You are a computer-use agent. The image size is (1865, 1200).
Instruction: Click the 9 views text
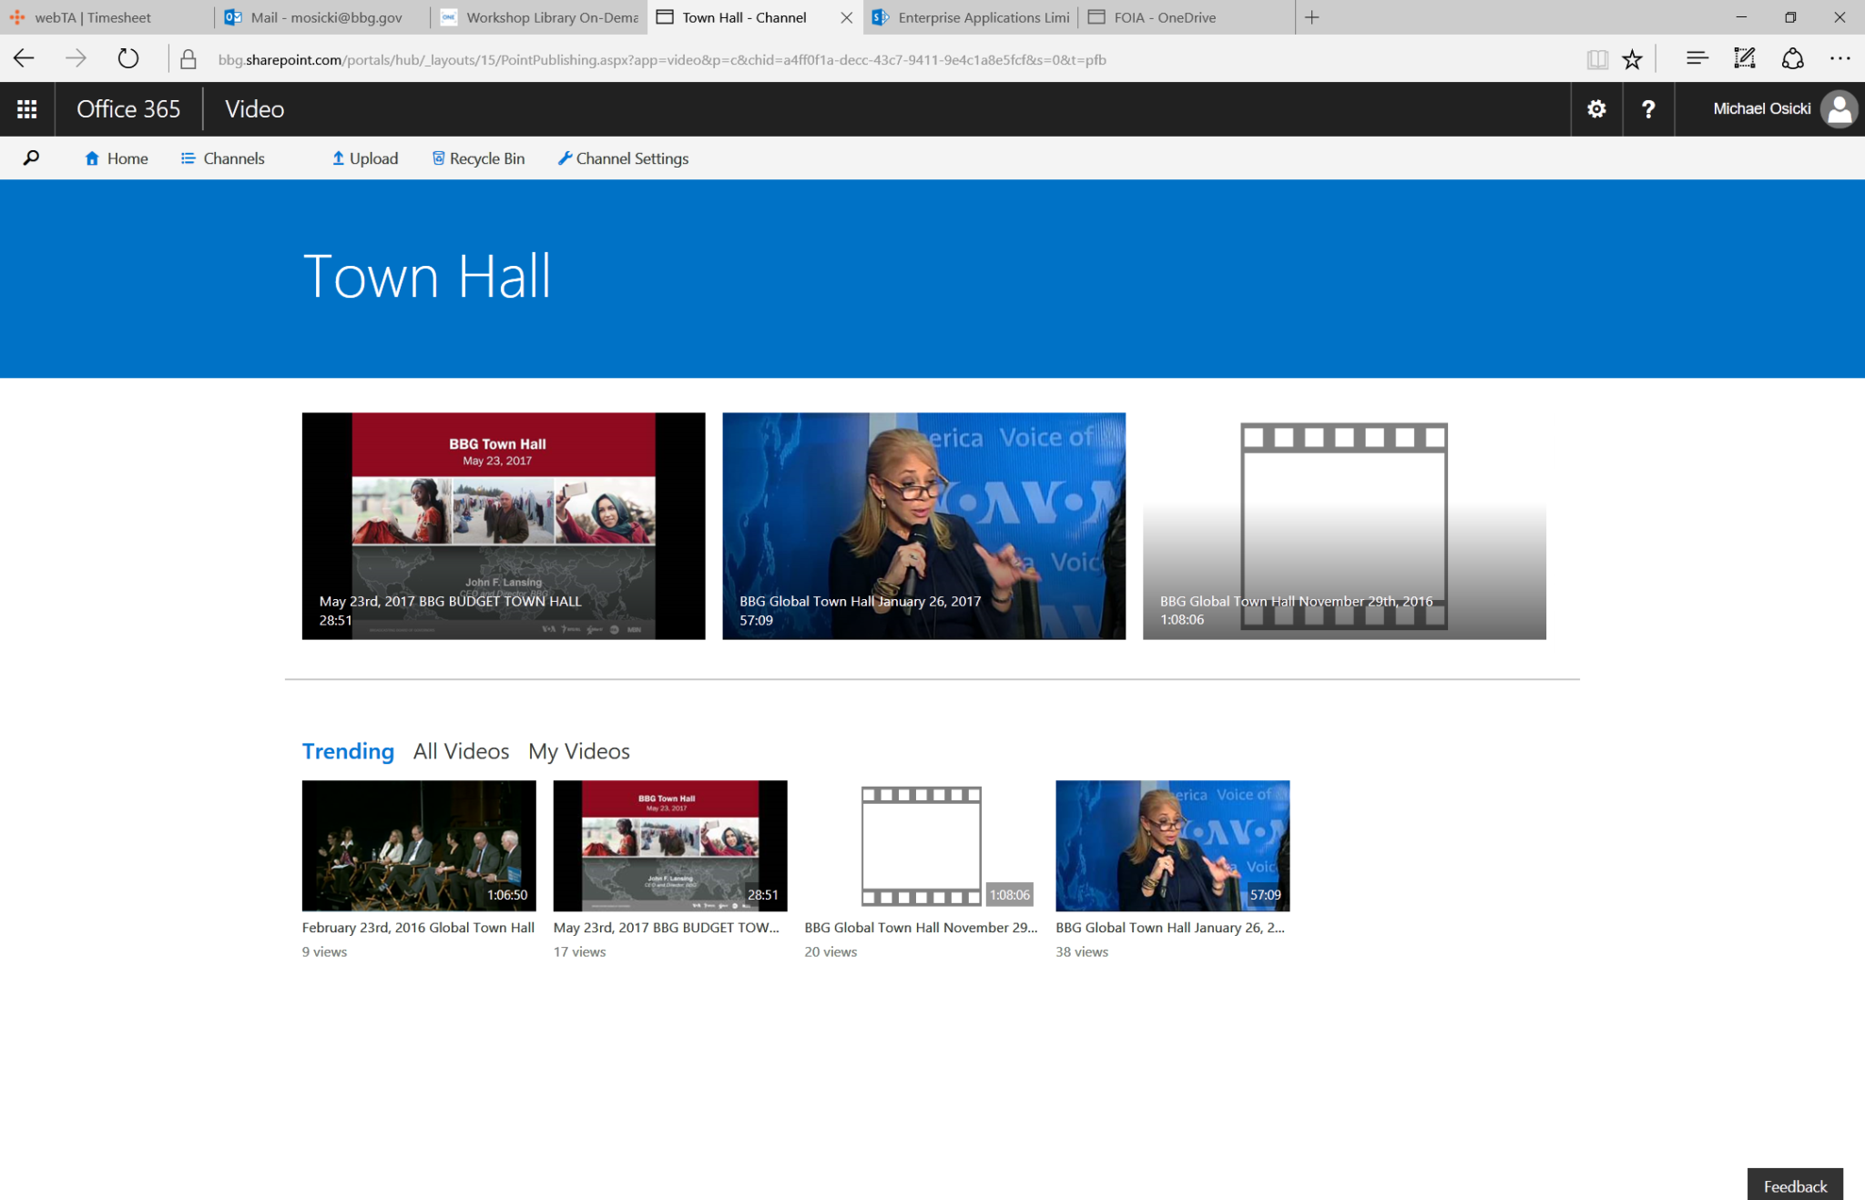[324, 952]
